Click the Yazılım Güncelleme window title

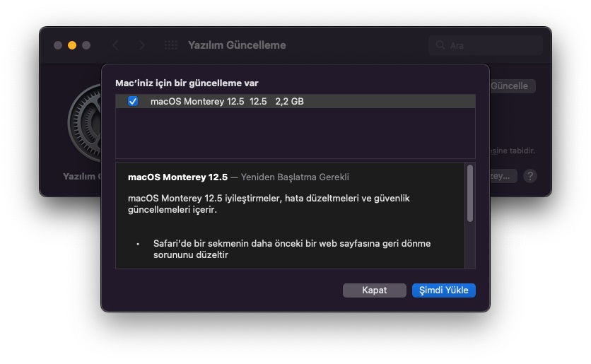click(237, 45)
